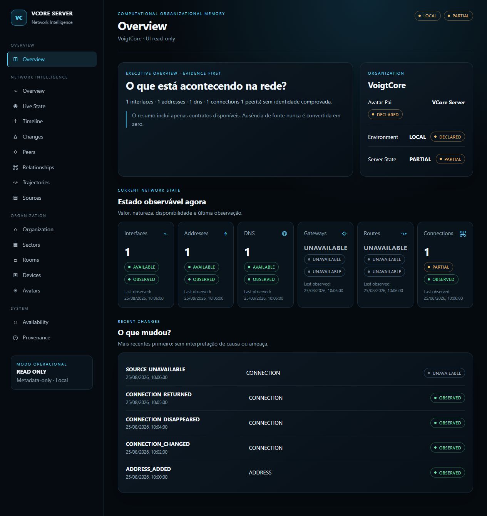
Task: Click the LOCAL badge in header
Action: [427, 16]
